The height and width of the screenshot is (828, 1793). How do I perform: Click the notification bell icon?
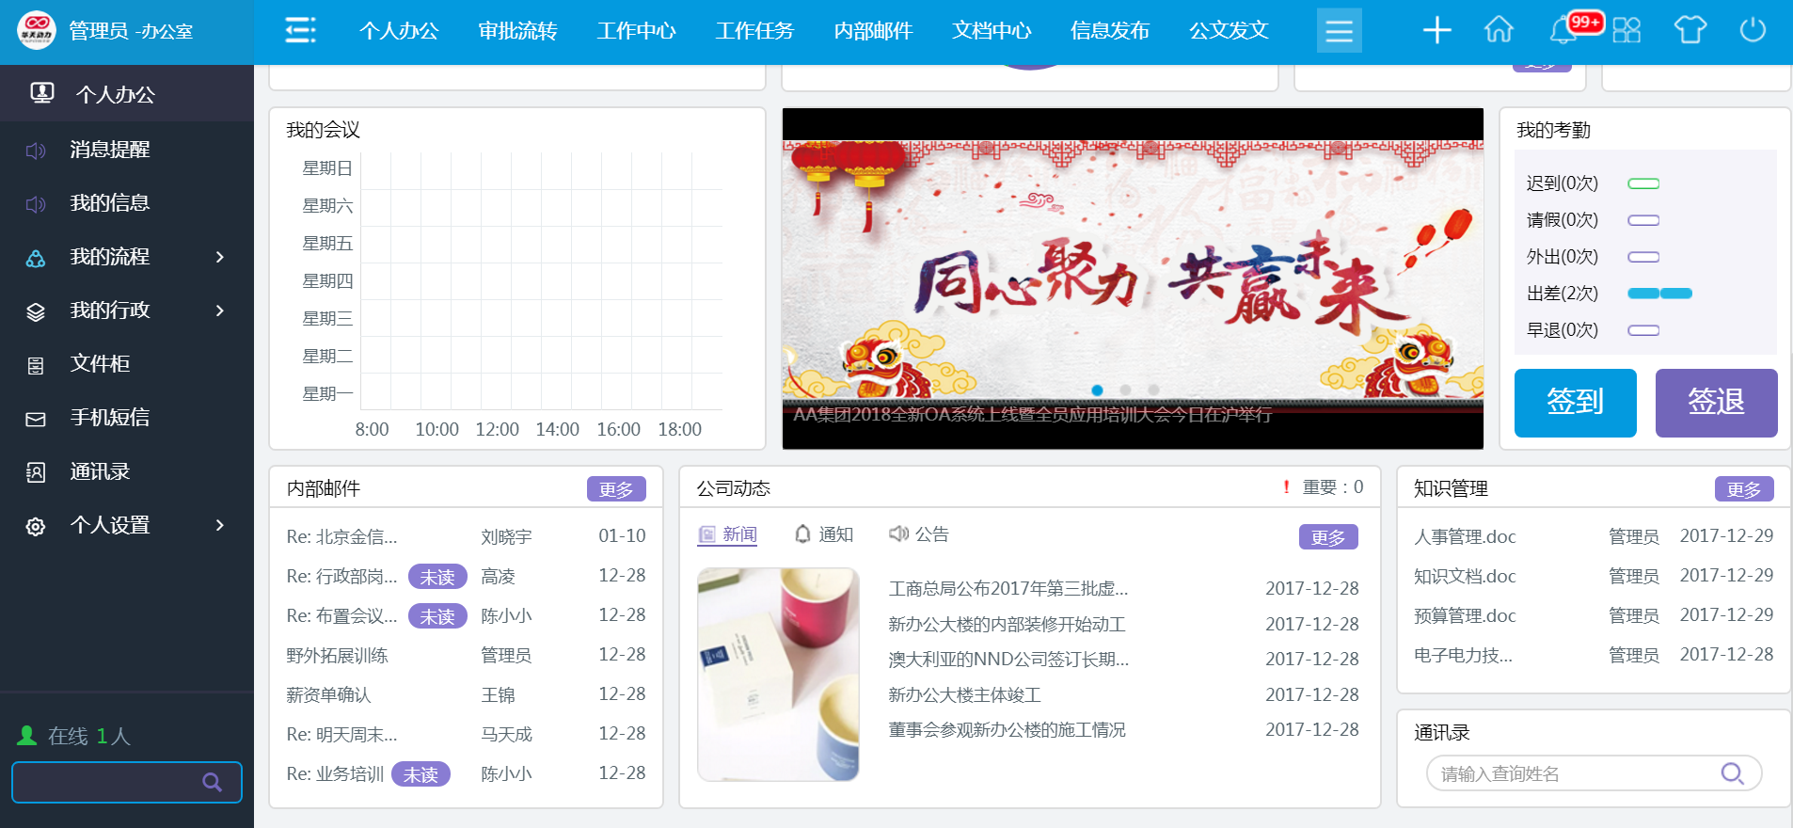click(x=1563, y=30)
